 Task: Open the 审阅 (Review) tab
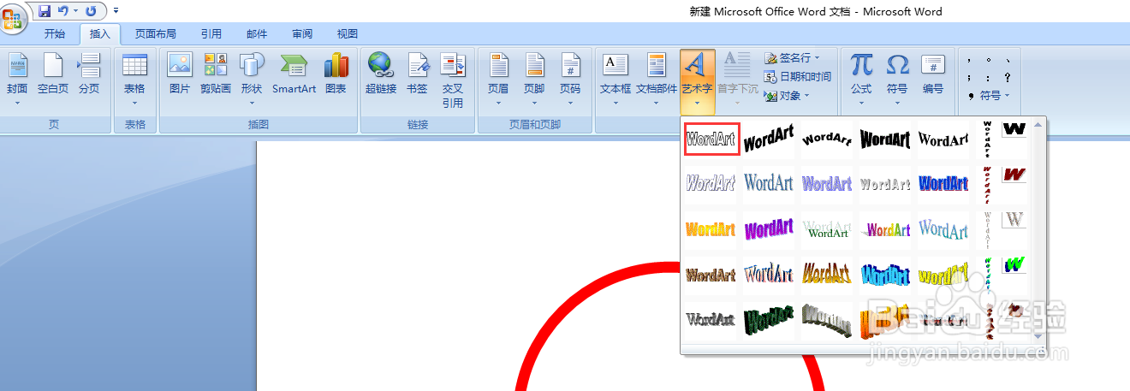click(x=302, y=34)
